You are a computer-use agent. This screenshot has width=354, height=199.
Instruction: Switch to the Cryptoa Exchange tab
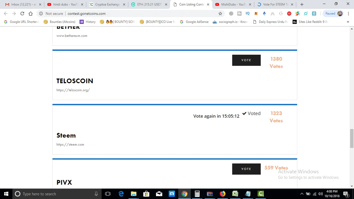click(107, 4)
